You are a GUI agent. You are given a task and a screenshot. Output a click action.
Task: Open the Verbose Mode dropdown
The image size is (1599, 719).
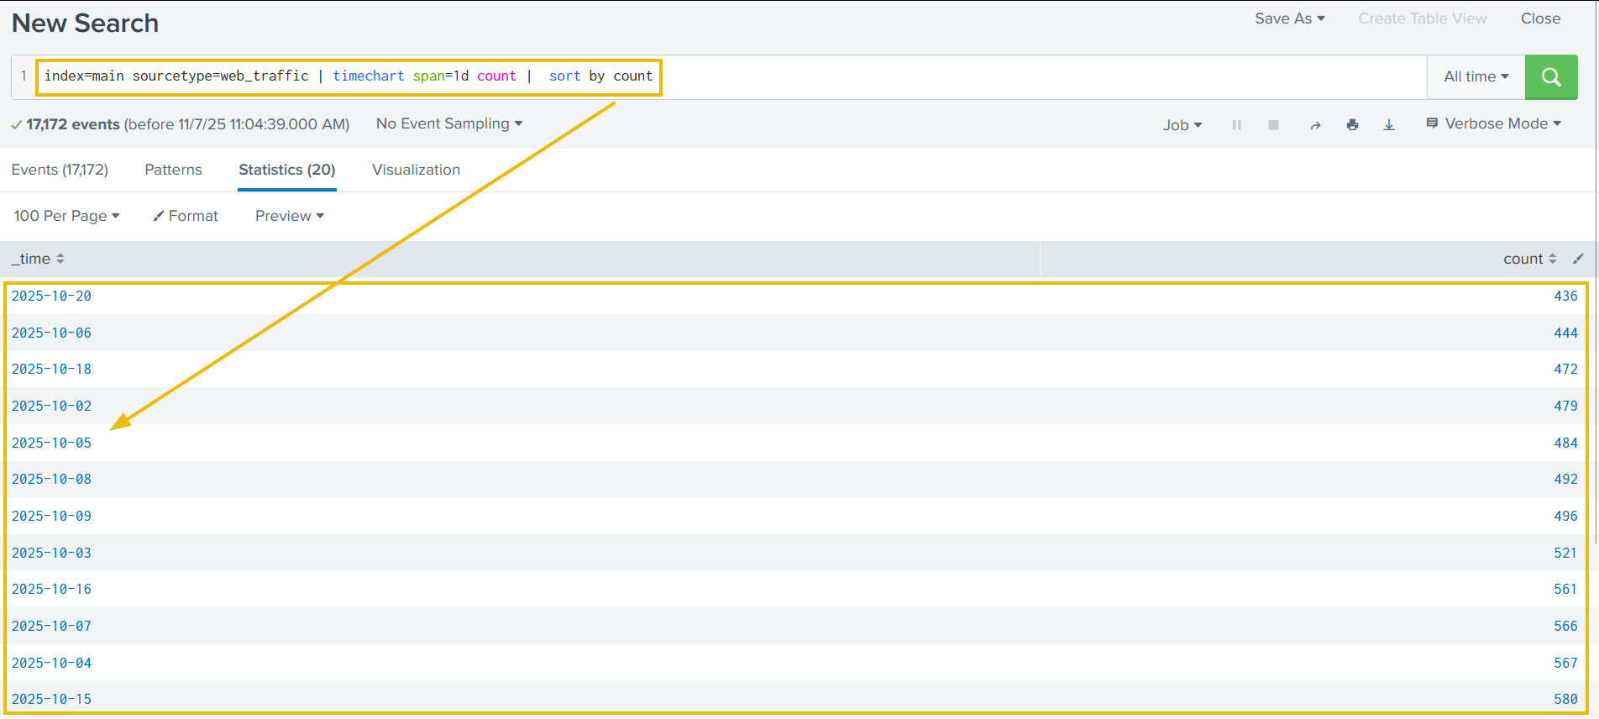(x=1494, y=123)
